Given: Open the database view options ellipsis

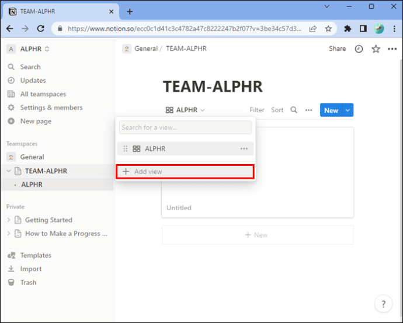Looking at the screenshot, I should pyautogui.click(x=309, y=110).
